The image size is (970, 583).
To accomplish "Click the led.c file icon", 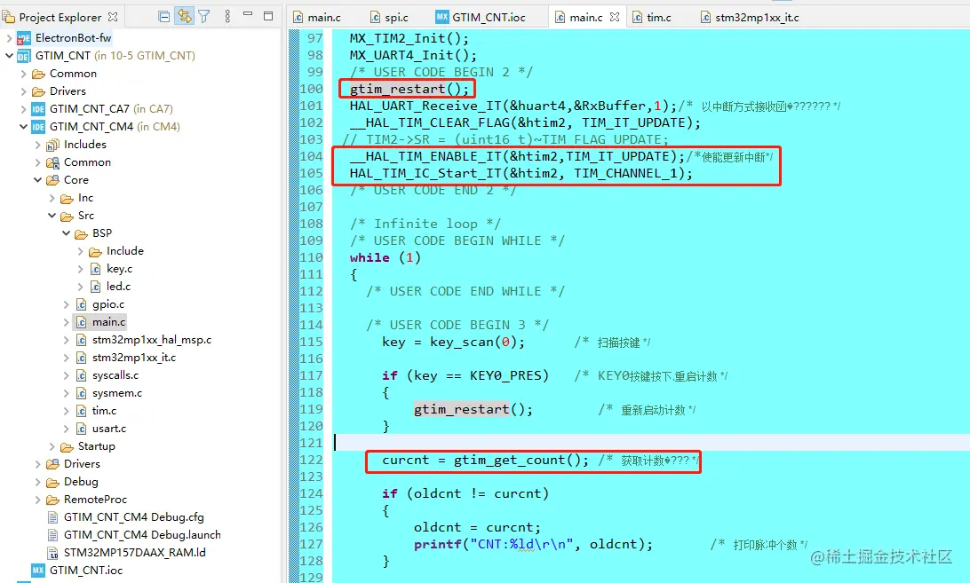I will tap(95, 287).
